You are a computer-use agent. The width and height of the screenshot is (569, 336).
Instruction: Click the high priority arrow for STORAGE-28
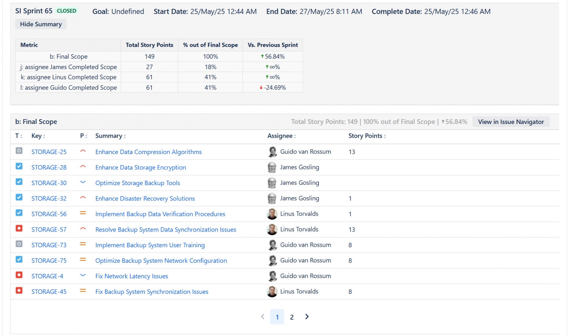click(x=83, y=167)
